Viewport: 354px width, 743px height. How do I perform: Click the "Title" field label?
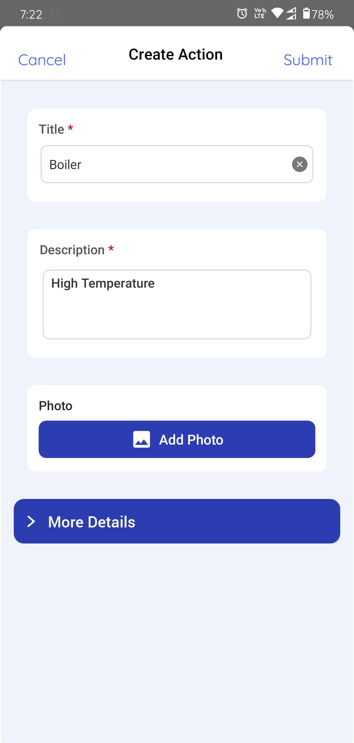51,129
